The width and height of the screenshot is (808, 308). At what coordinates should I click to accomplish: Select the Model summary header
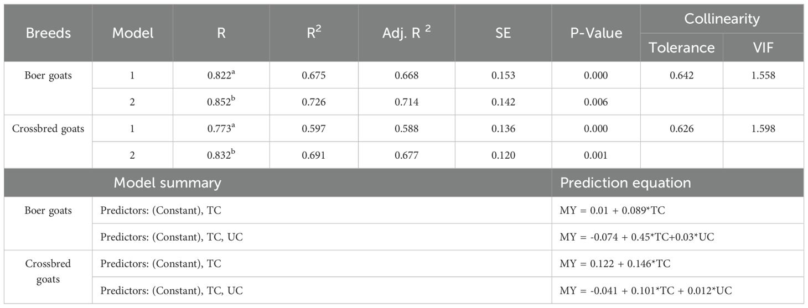pos(167,183)
